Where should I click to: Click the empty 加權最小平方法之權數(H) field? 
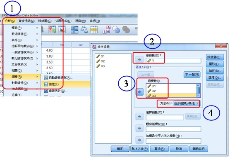coord(173,141)
